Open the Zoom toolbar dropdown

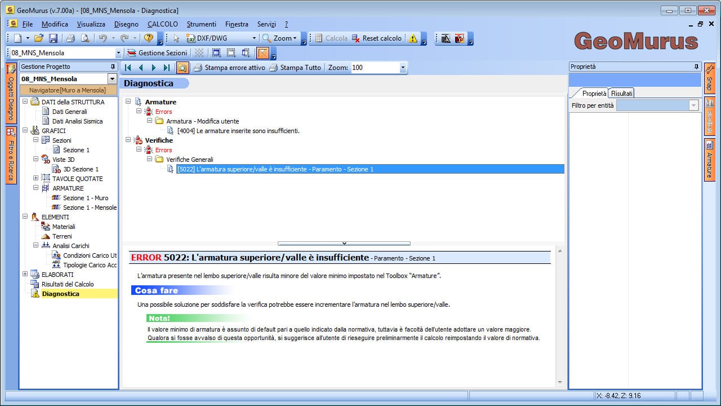click(296, 38)
